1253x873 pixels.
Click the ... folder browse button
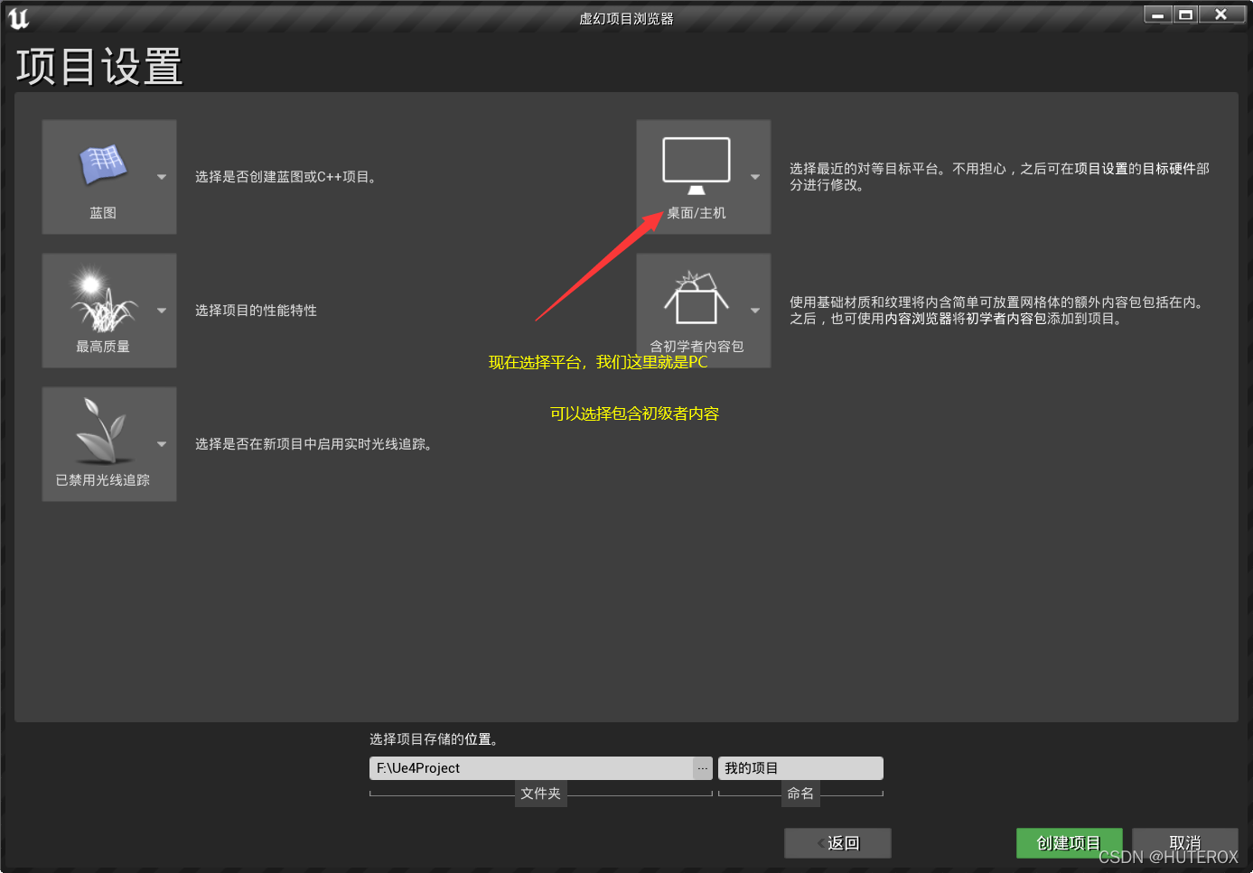pyautogui.click(x=702, y=768)
